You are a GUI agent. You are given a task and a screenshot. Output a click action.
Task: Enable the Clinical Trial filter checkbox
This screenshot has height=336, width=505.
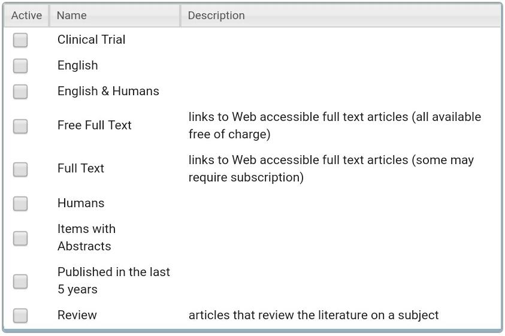20,40
